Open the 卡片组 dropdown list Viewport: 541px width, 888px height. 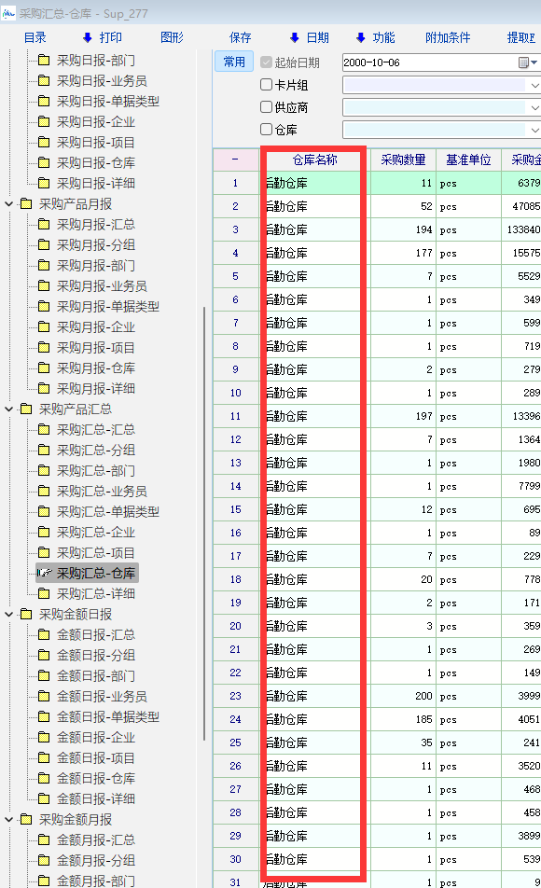click(534, 85)
